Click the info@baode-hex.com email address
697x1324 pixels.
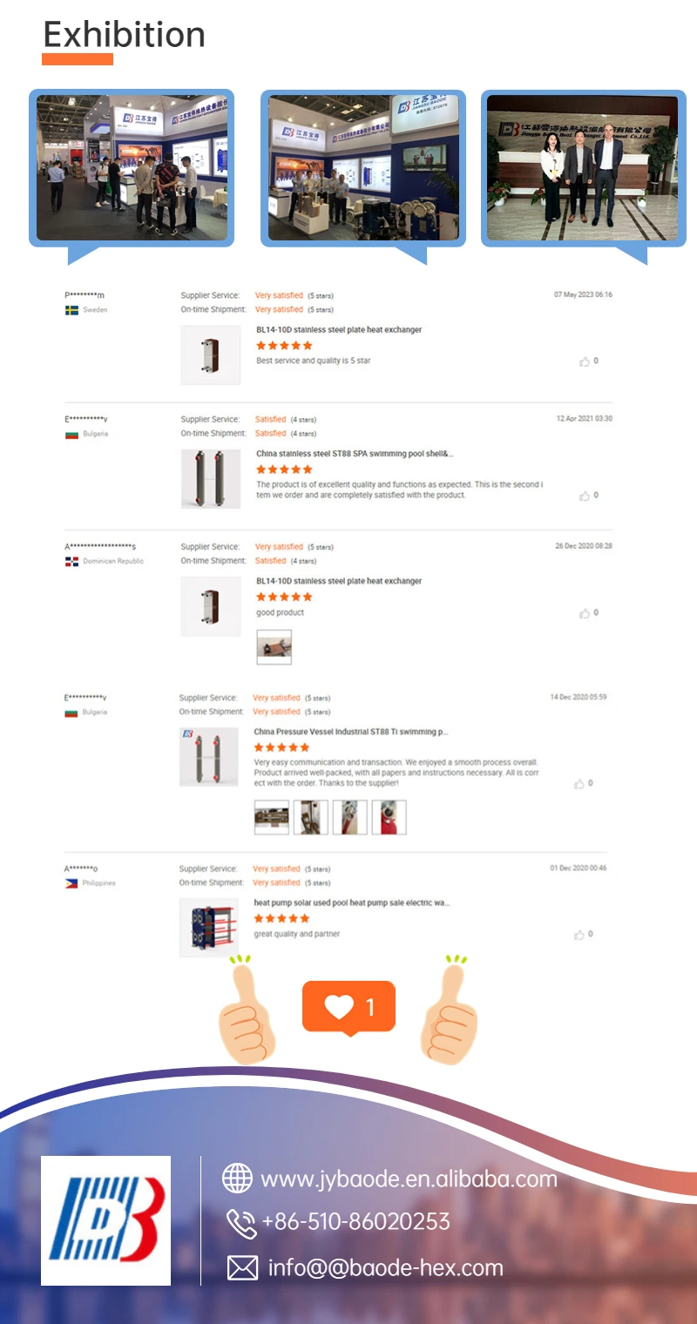click(x=385, y=1267)
